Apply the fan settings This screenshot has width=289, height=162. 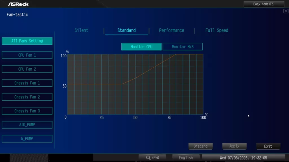tap(234, 146)
